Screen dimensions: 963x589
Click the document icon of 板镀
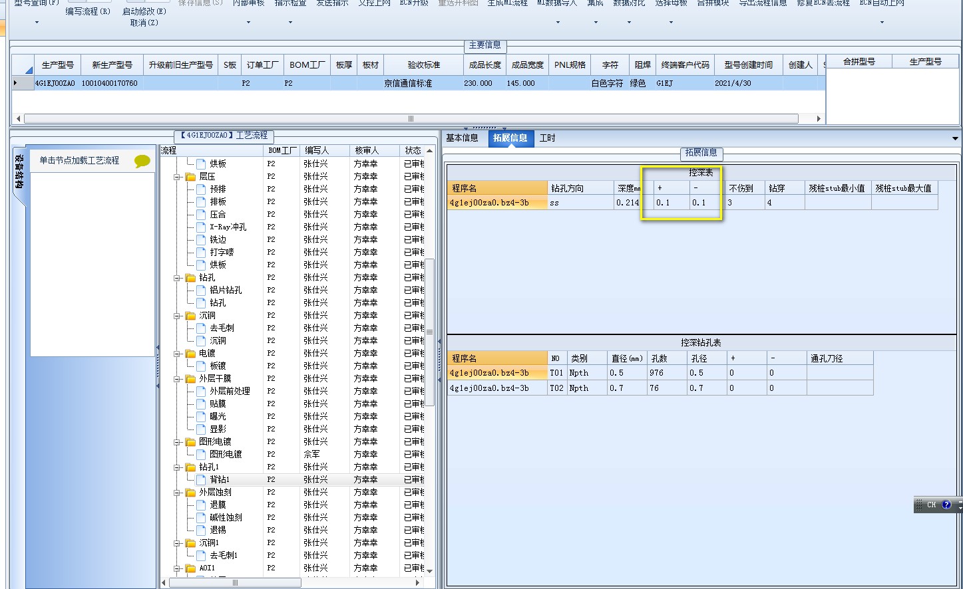201,366
